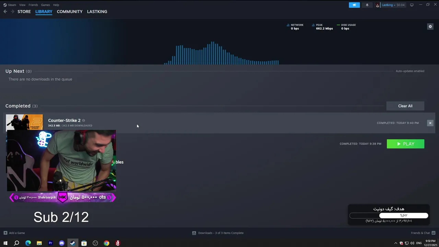Click the Add a Game plus icon
The image size is (439, 247).
click(x=5, y=233)
